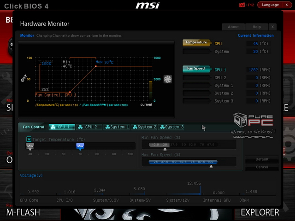Select the System 2 fan control tab
Image resolution: width=295 pixels, height=221 pixels.
click(144, 127)
